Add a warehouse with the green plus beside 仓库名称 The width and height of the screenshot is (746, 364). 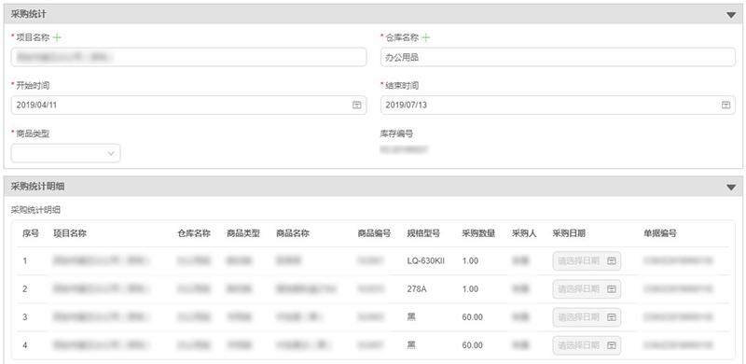point(426,37)
